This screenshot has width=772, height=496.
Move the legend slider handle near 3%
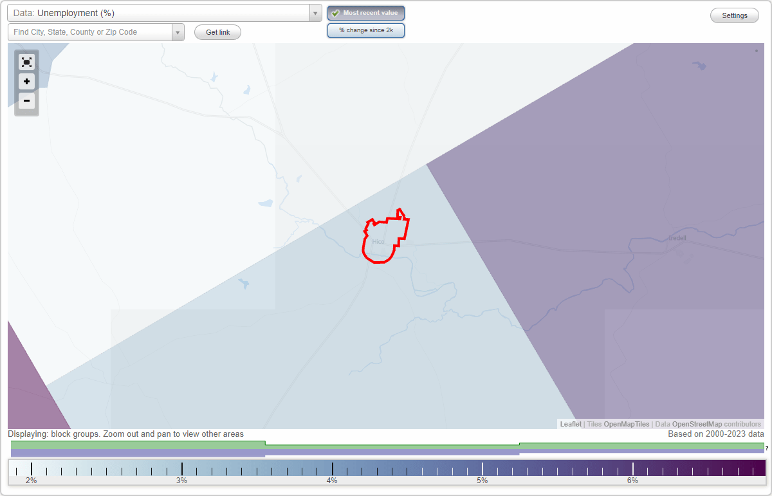[182, 468]
